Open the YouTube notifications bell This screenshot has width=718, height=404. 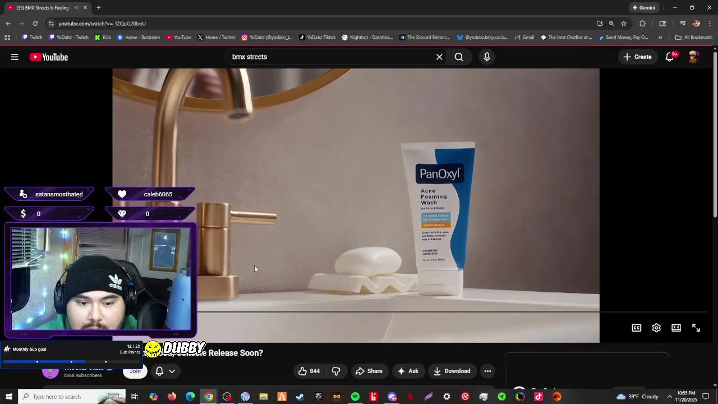[670, 57]
